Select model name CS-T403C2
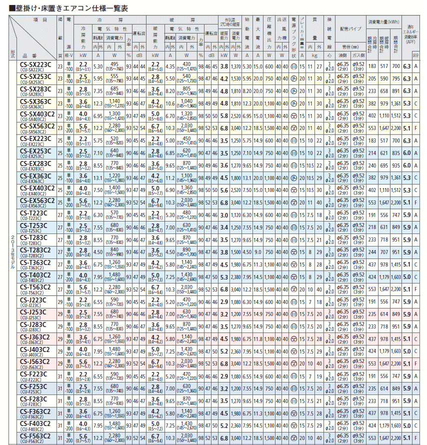The width and height of the screenshot is (427, 445). [x=35, y=275]
